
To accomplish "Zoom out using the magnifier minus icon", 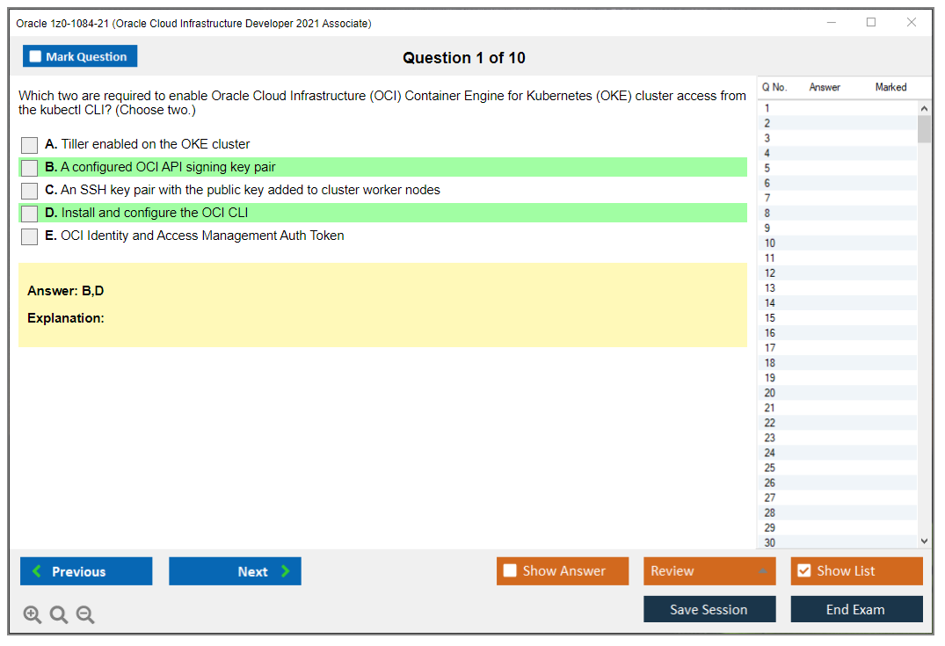I will (84, 614).
